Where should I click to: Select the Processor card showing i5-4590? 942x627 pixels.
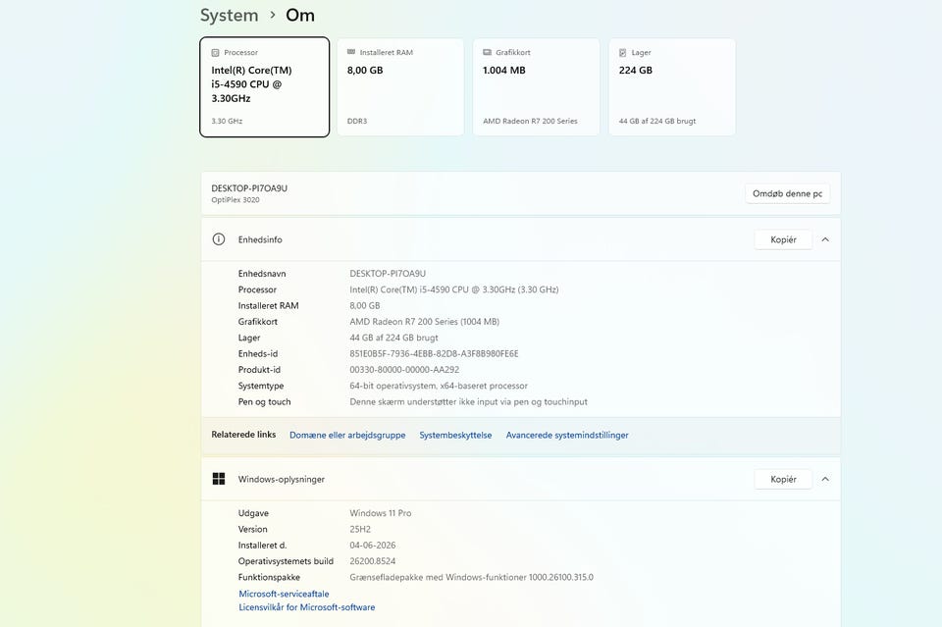point(264,87)
